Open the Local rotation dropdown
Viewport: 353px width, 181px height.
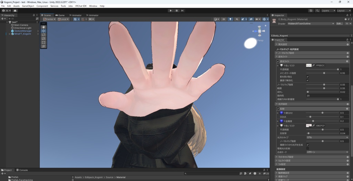pos(63,19)
